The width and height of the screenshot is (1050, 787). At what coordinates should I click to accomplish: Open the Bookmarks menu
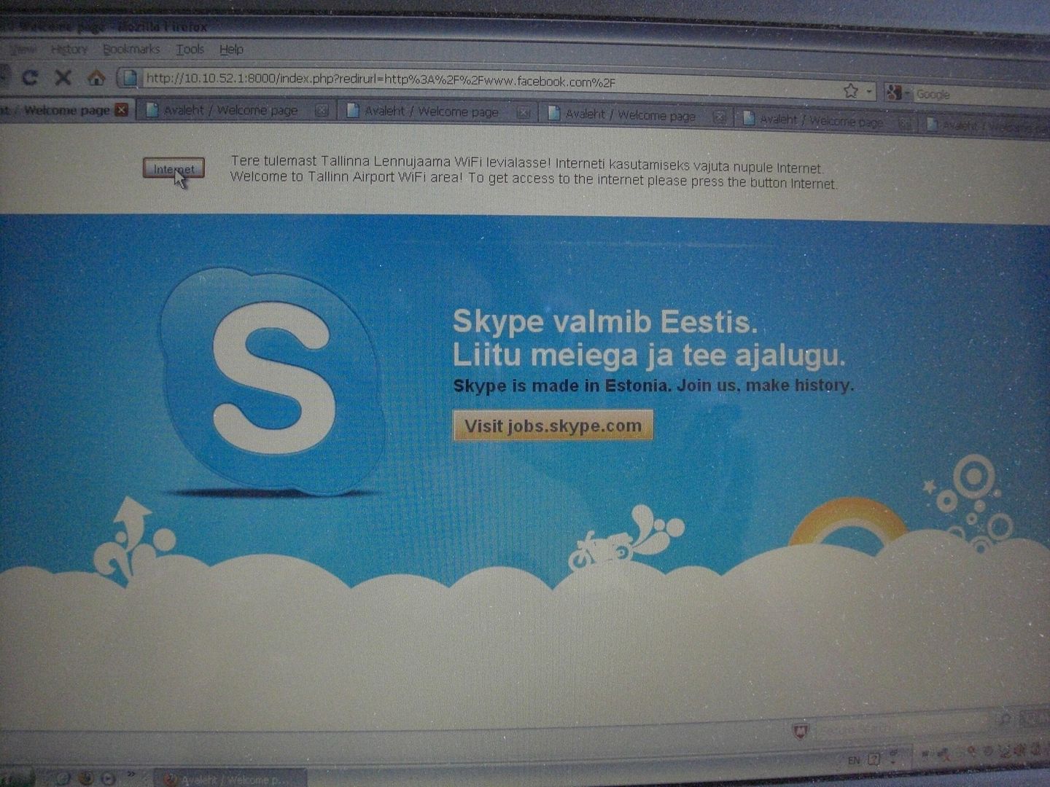131,50
